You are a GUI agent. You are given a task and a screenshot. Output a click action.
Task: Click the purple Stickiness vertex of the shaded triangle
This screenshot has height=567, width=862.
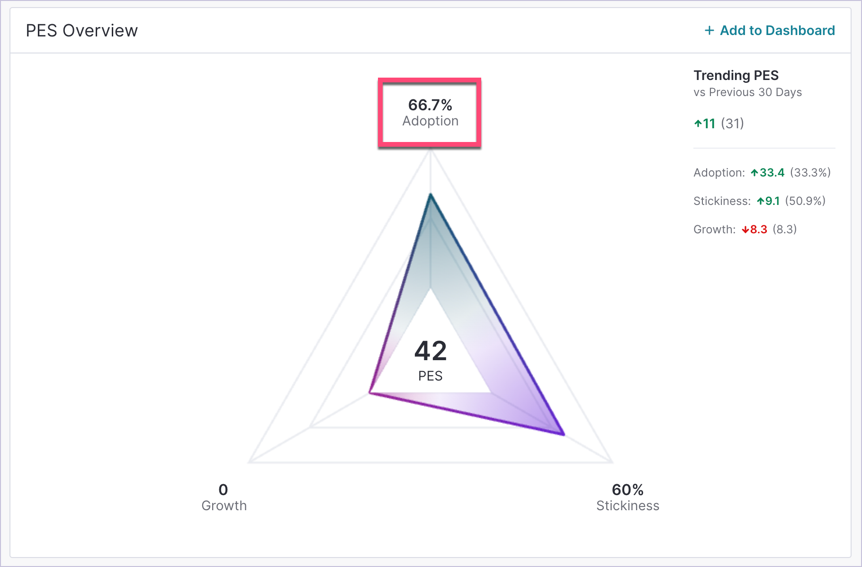pyautogui.click(x=563, y=434)
